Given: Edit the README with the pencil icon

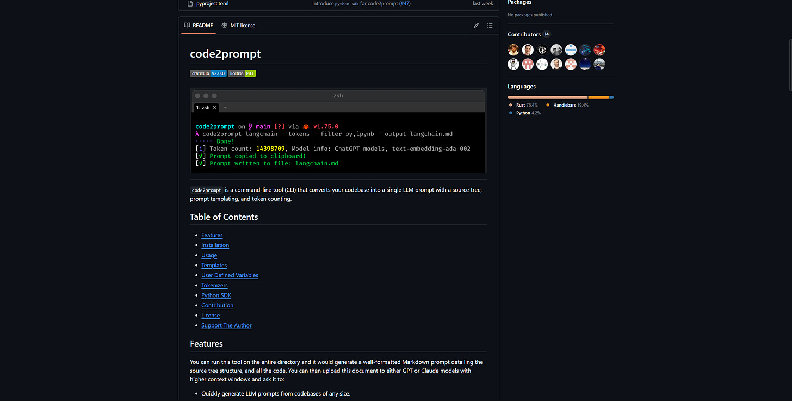Looking at the screenshot, I should (476, 26).
